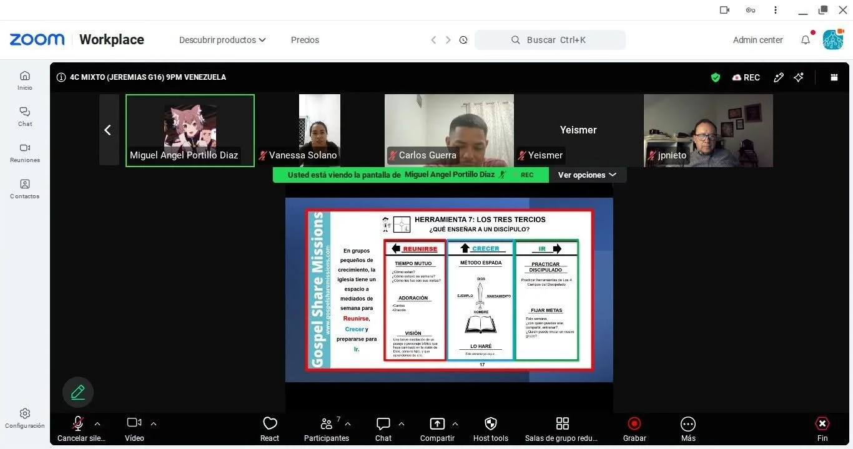The width and height of the screenshot is (853, 449).
Task: Open Configuración settings gear
Action: (x=25, y=418)
